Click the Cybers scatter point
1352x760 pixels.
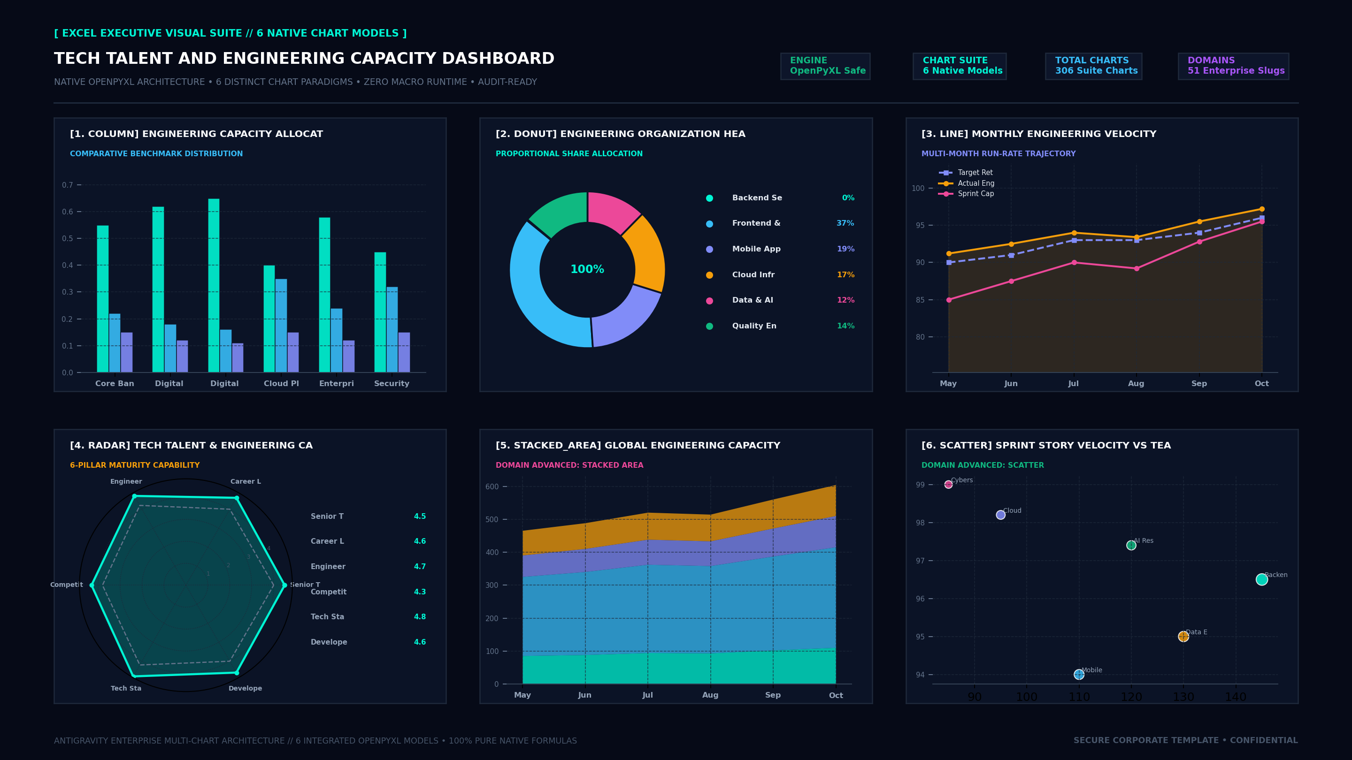tap(948, 485)
